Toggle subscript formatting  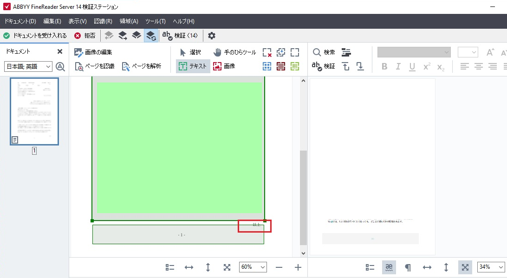tap(441, 67)
